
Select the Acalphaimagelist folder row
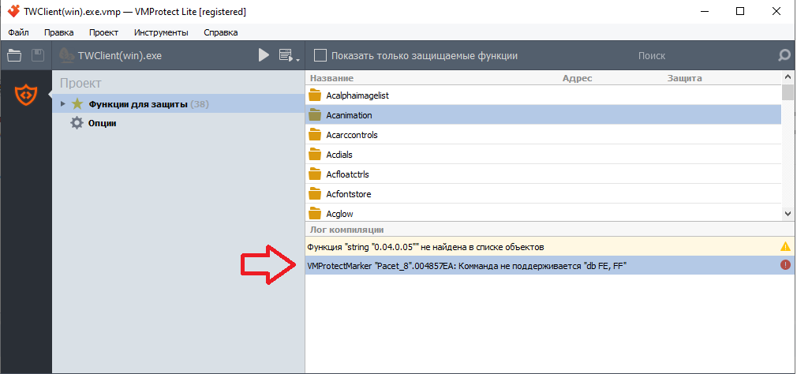click(x=543, y=95)
